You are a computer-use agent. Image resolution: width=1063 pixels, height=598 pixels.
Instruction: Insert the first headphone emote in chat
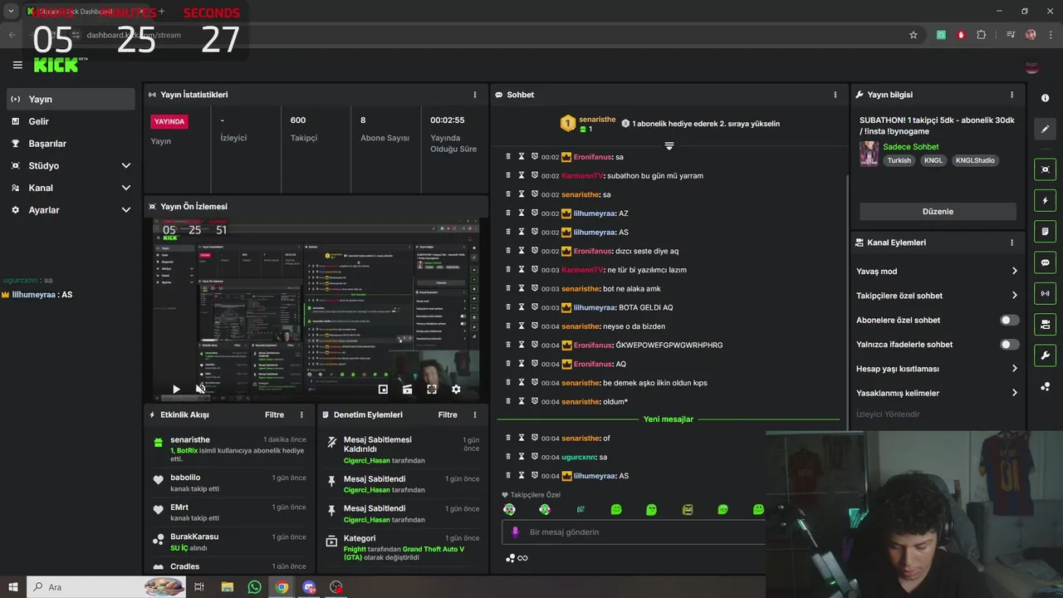tap(509, 509)
